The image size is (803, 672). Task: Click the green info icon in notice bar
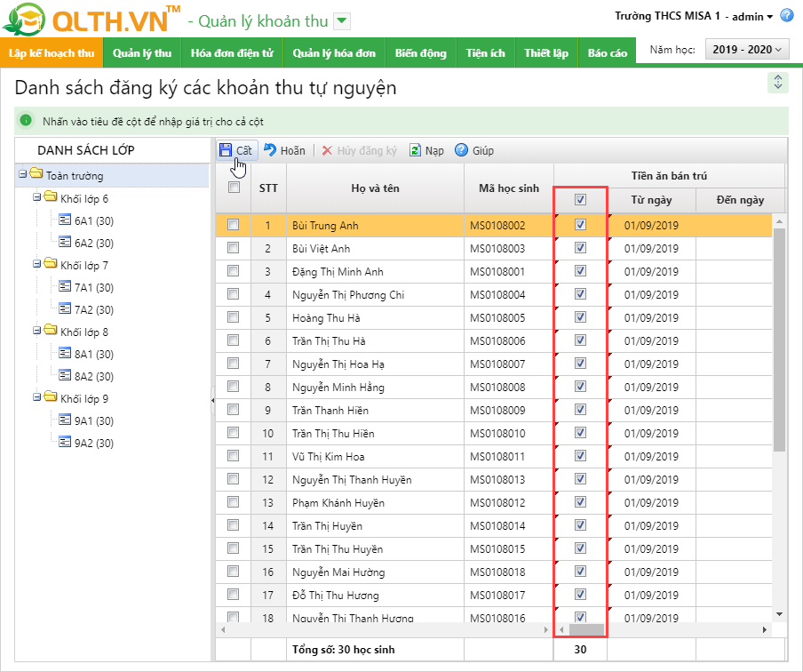click(26, 121)
